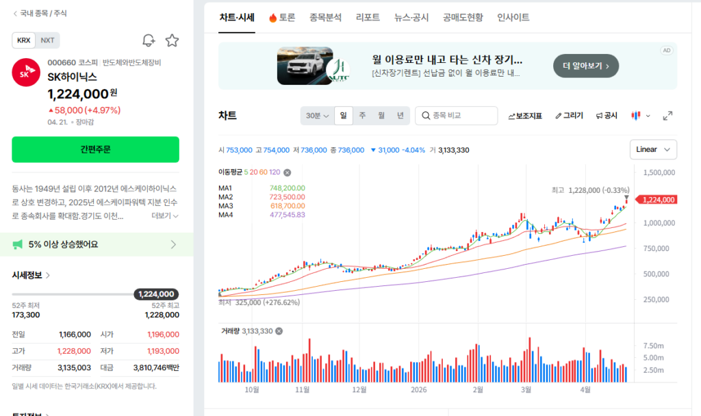Click the 거래량 value 3,135,003
701x416 pixels.
pyautogui.click(x=74, y=367)
